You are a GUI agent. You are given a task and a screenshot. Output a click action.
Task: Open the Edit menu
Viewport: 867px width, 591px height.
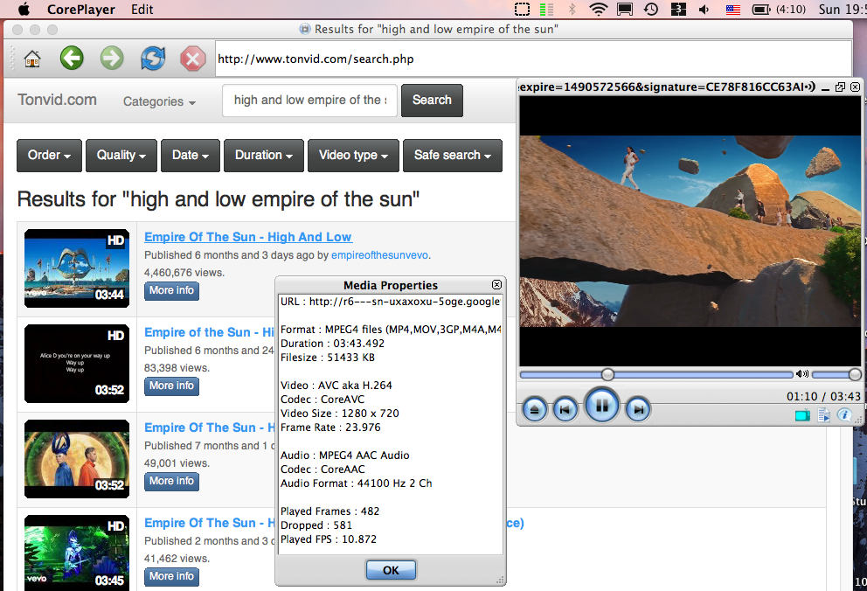pyautogui.click(x=142, y=10)
